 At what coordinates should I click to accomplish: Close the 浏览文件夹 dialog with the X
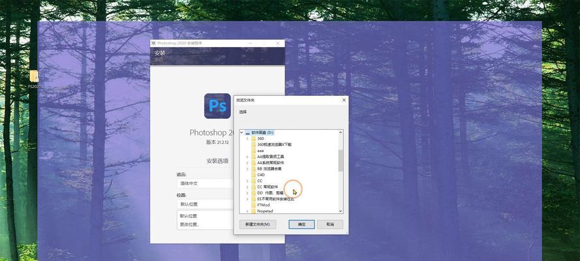(344, 100)
